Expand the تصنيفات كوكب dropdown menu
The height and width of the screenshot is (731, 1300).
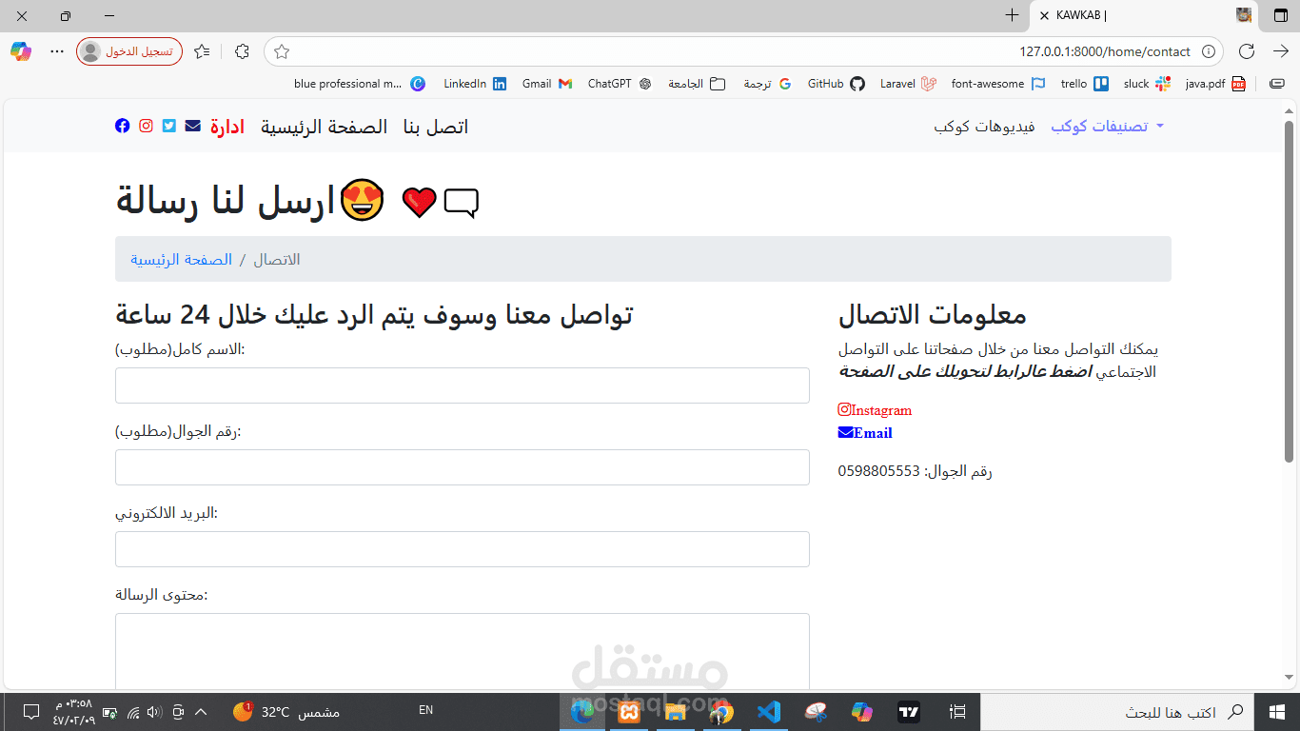(1108, 127)
